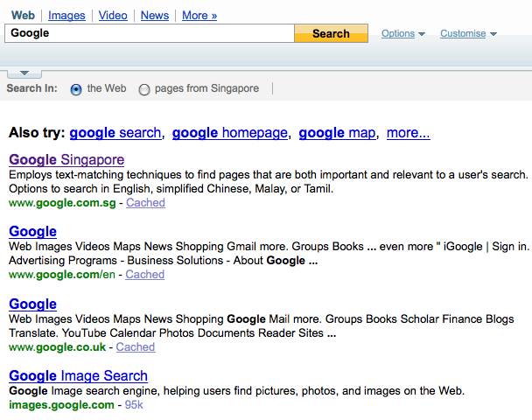The image size is (532, 420).
Task: Click the search query input field
Action: coord(150,33)
